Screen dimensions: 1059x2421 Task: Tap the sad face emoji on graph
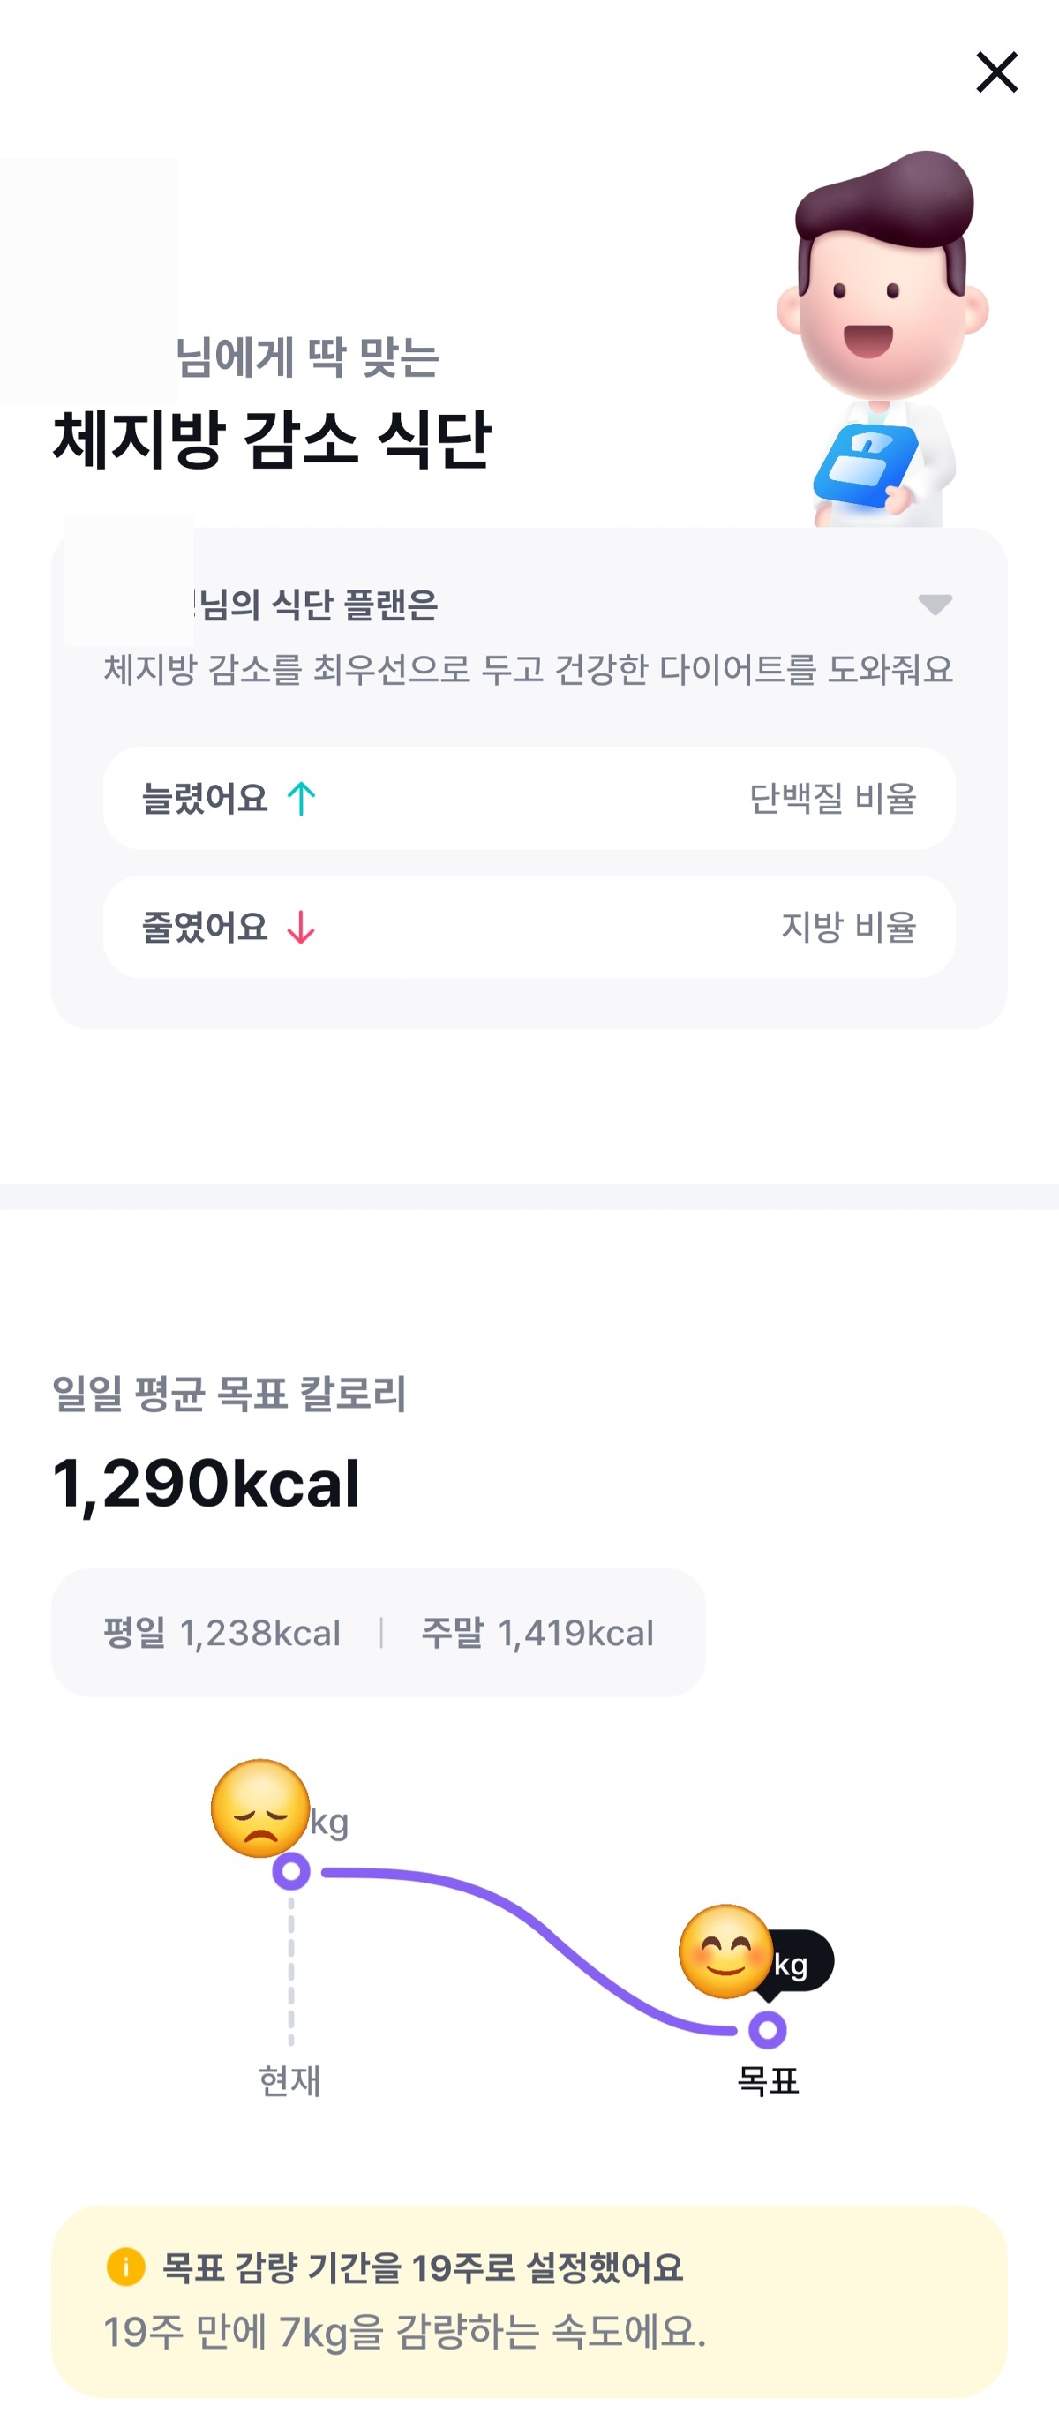(x=260, y=1808)
